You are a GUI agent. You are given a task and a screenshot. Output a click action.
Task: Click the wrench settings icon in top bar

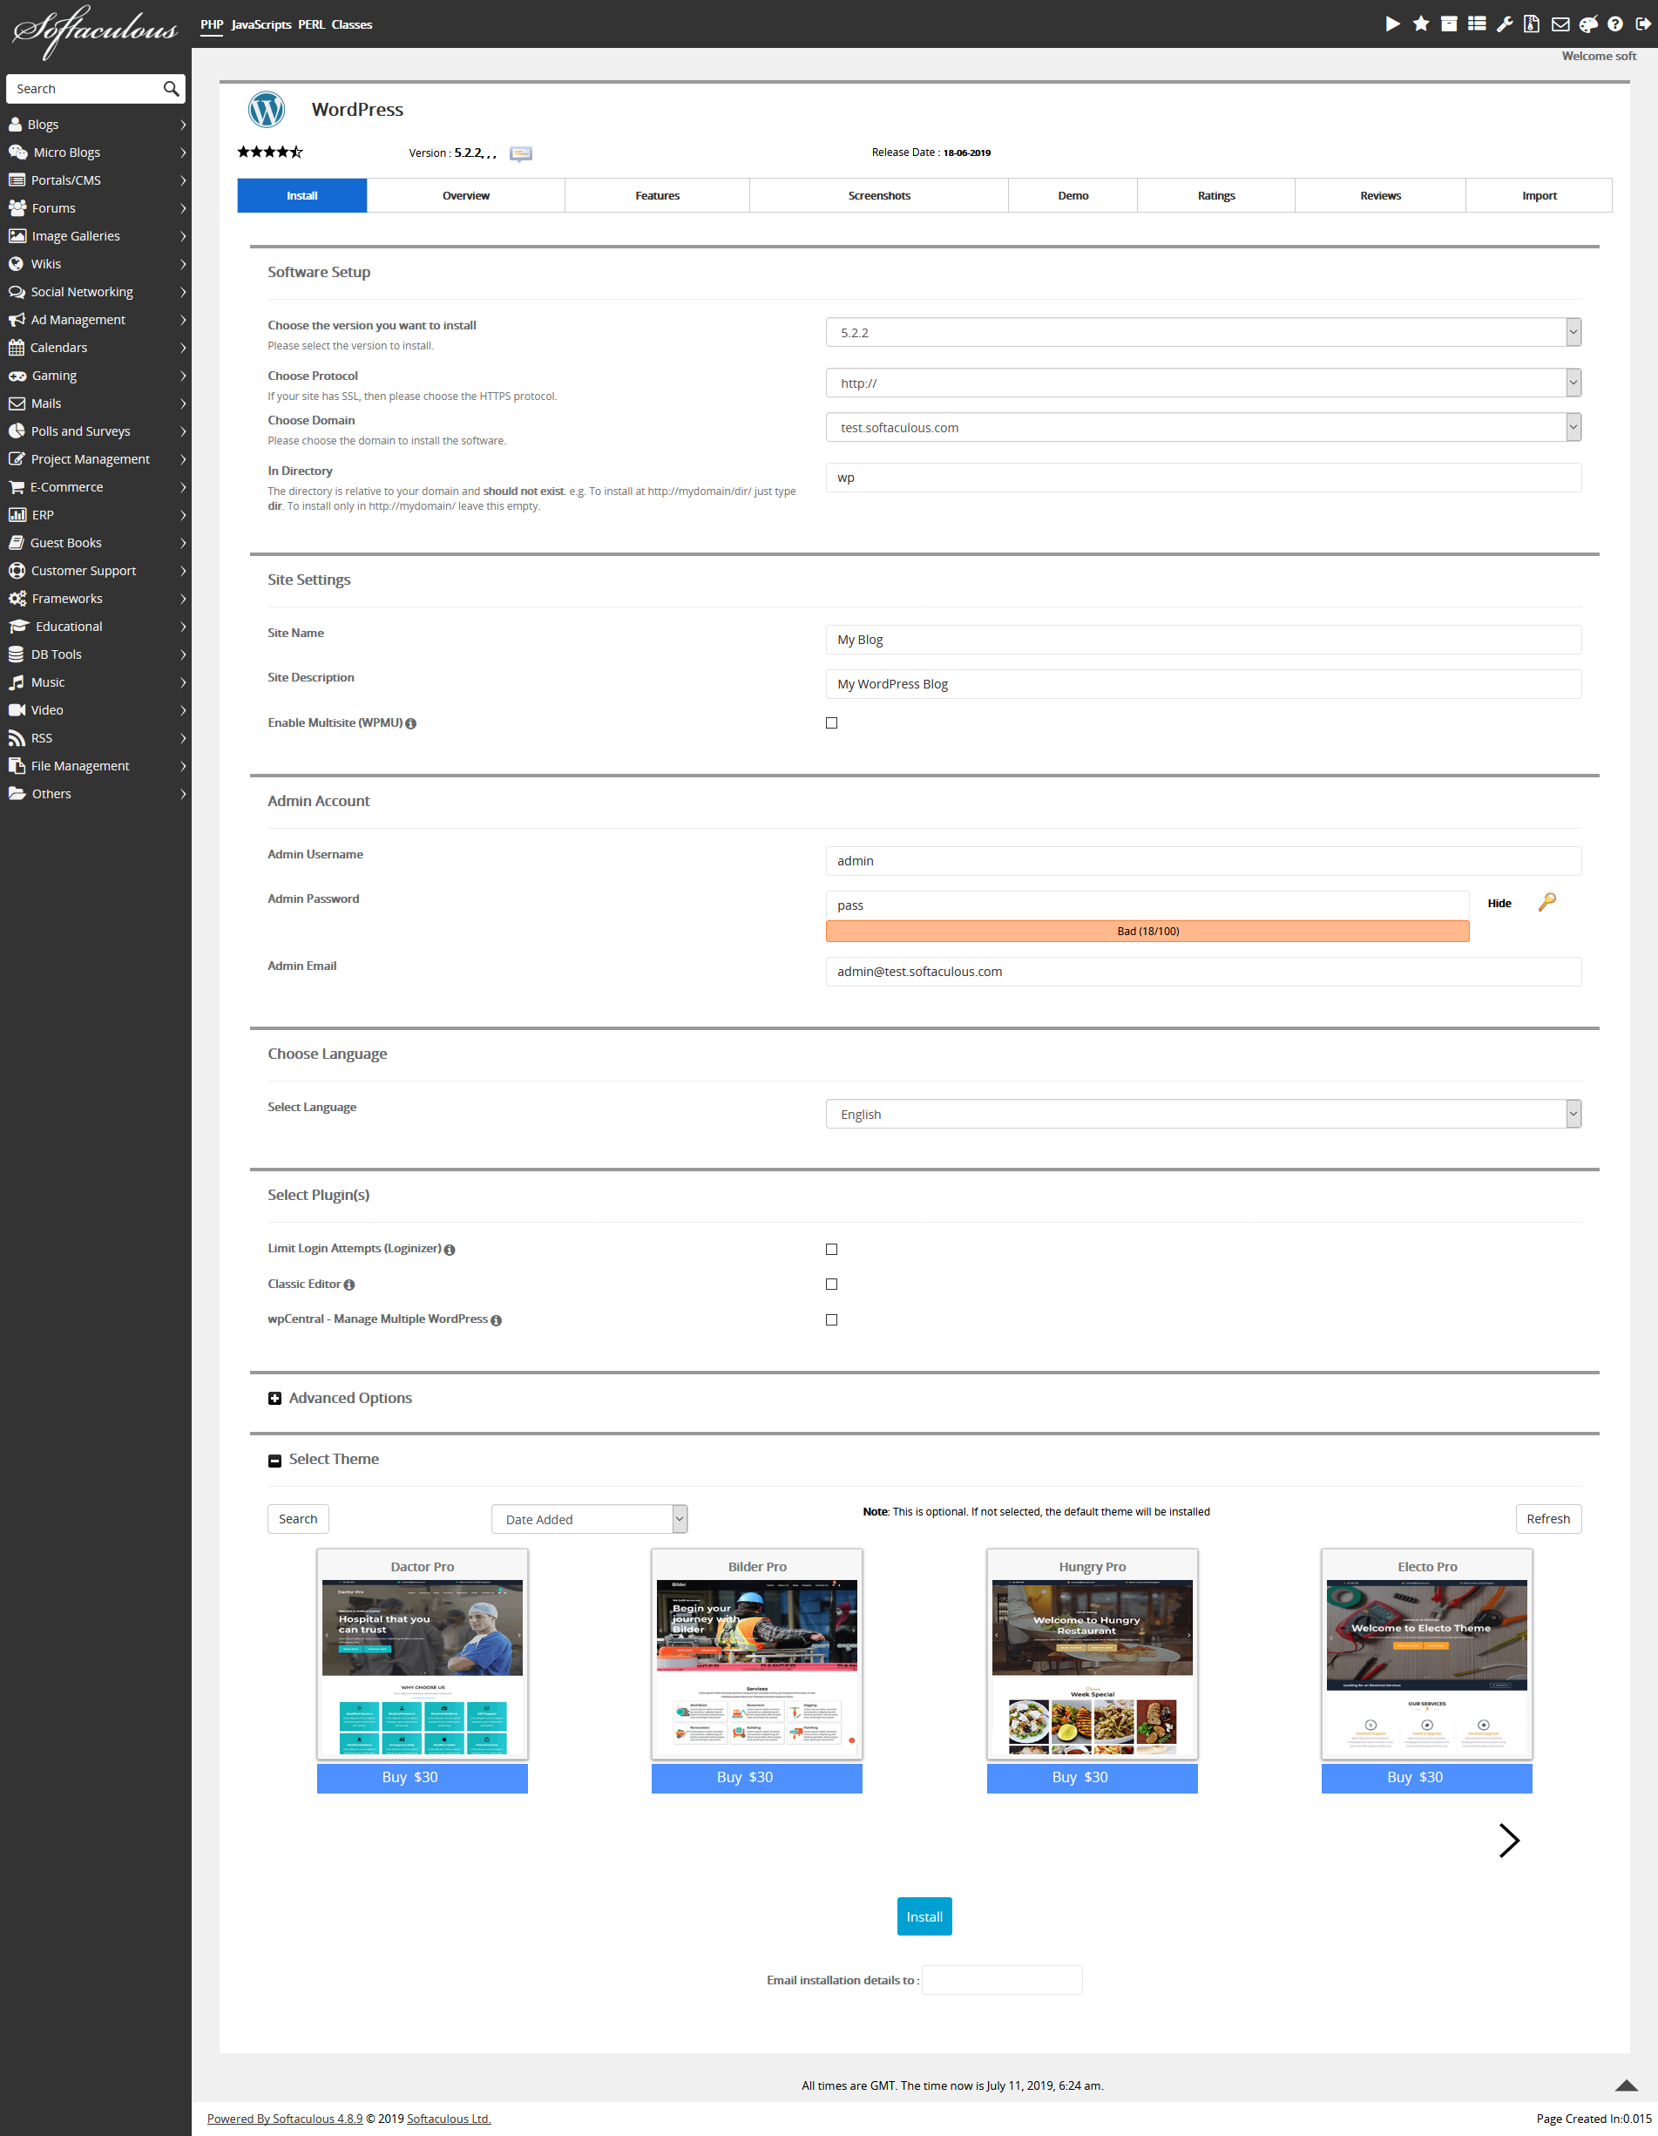(1505, 24)
